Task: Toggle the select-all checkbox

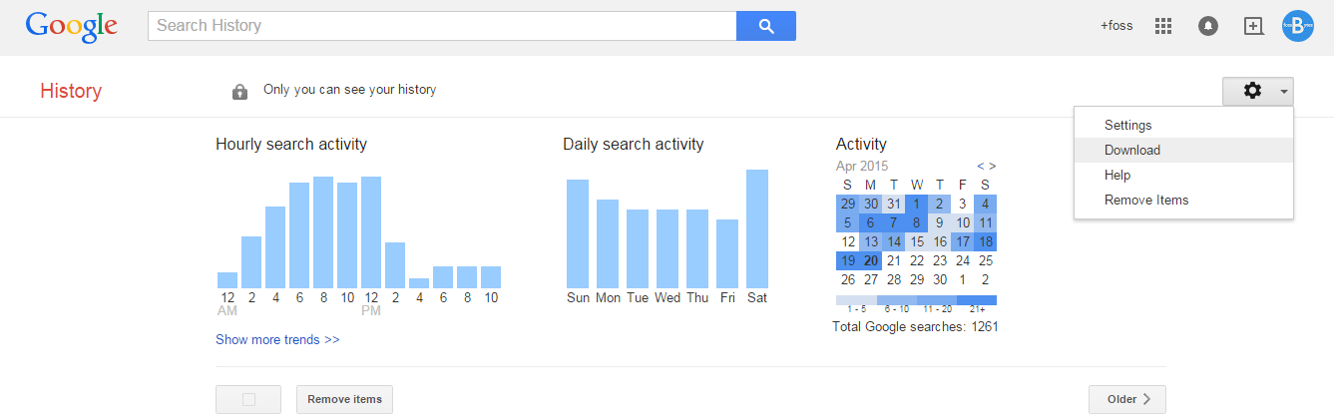Action: coord(248,399)
